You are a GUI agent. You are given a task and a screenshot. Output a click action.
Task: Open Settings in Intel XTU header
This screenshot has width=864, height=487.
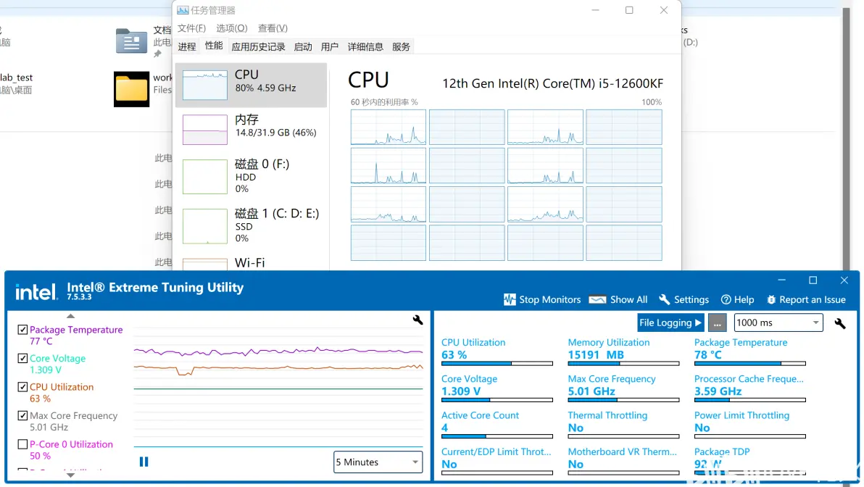coord(684,300)
